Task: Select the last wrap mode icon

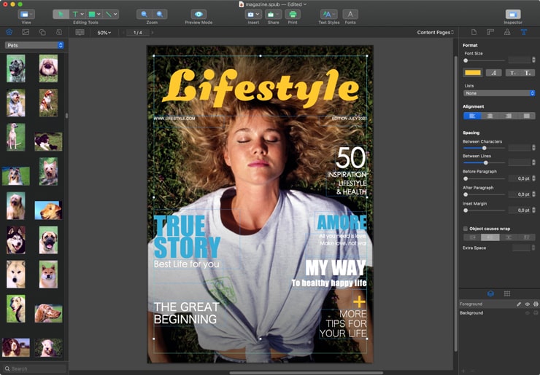Action: click(526, 237)
